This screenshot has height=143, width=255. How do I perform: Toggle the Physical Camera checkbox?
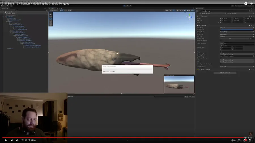221,40
